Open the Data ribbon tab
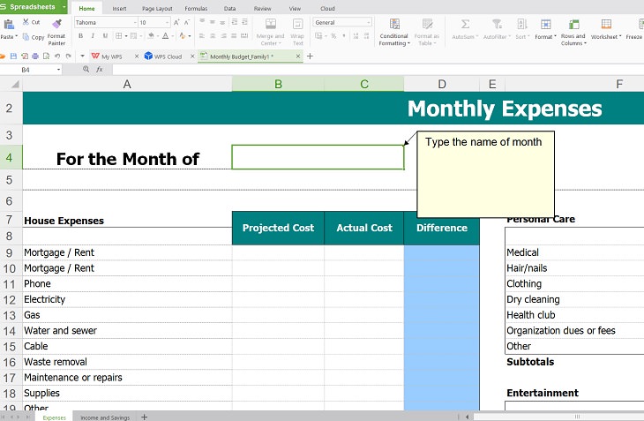The image size is (644, 421). (230, 8)
